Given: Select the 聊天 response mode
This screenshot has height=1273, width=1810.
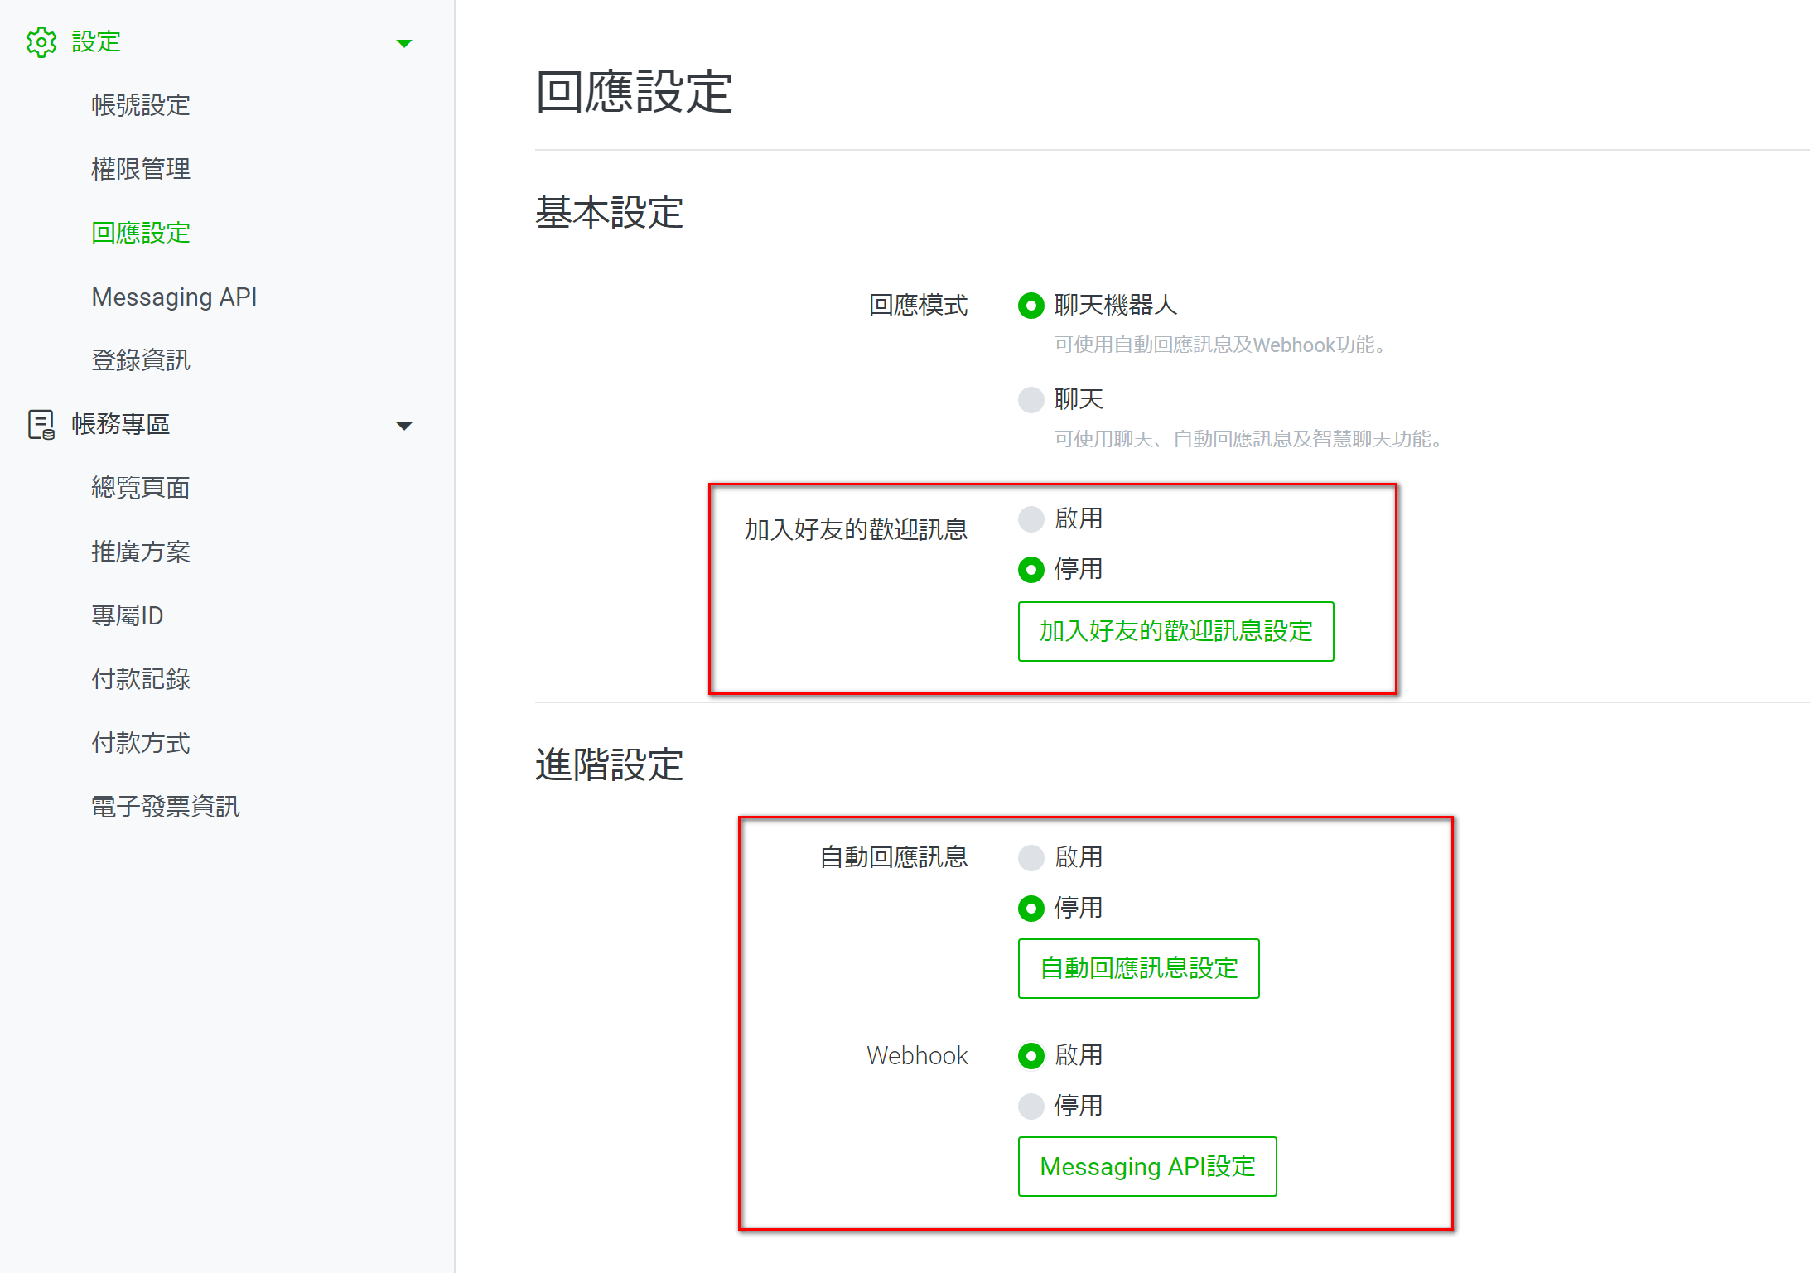Looking at the screenshot, I should click(x=1030, y=399).
